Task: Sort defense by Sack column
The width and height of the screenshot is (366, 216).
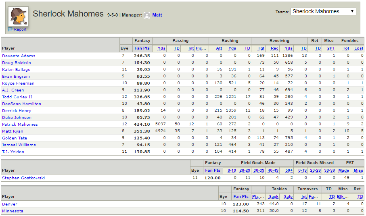Action: click(x=274, y=196)
